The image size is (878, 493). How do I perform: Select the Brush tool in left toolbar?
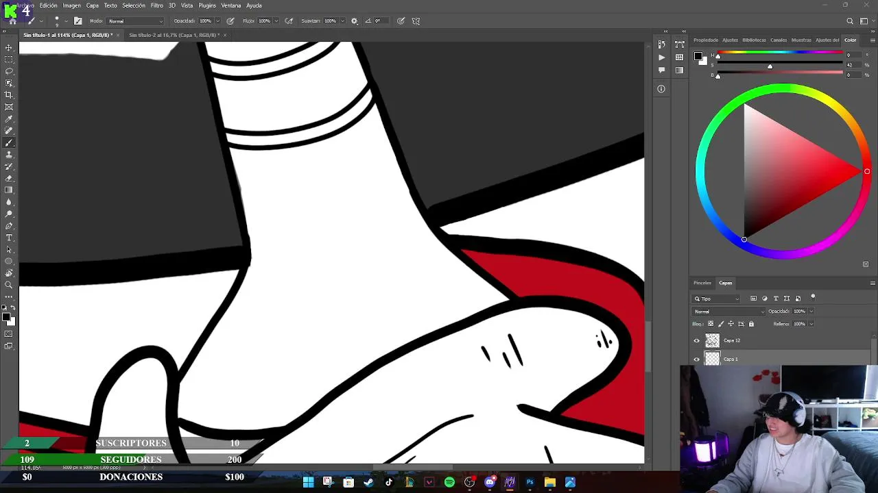point(9,142)
